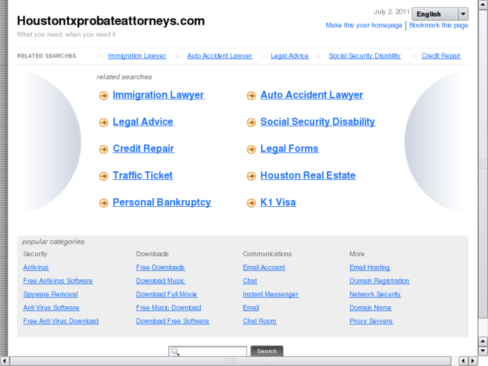The height and width of the screenshot is (366, 488).
Task: Click the vertical scrollbar up arrow at top
Action: point(483,4)
